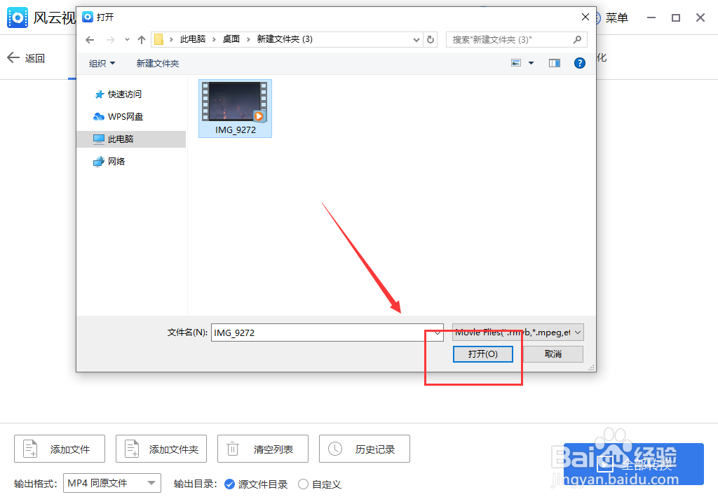Image resolution: width=718 pixels, height=504 pixels.
Task: Open the Movie Files type filter dropdown
Action: (518, 332)
